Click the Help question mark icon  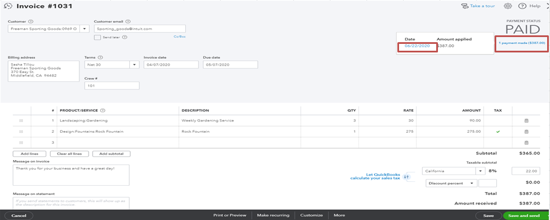click(x=523, y=6)
